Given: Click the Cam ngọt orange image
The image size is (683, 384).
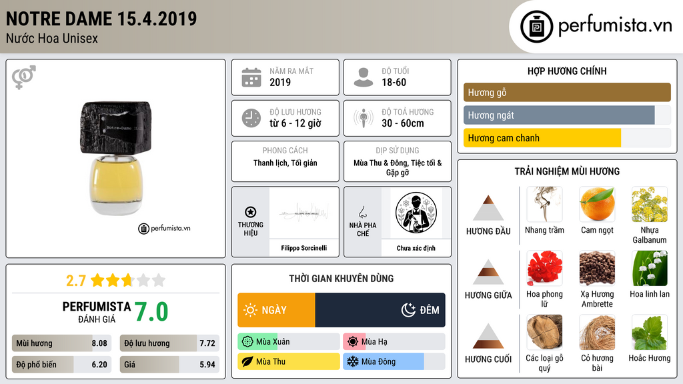Looking at the screenshot, I should pyautogui.click(x=597, y=204).
